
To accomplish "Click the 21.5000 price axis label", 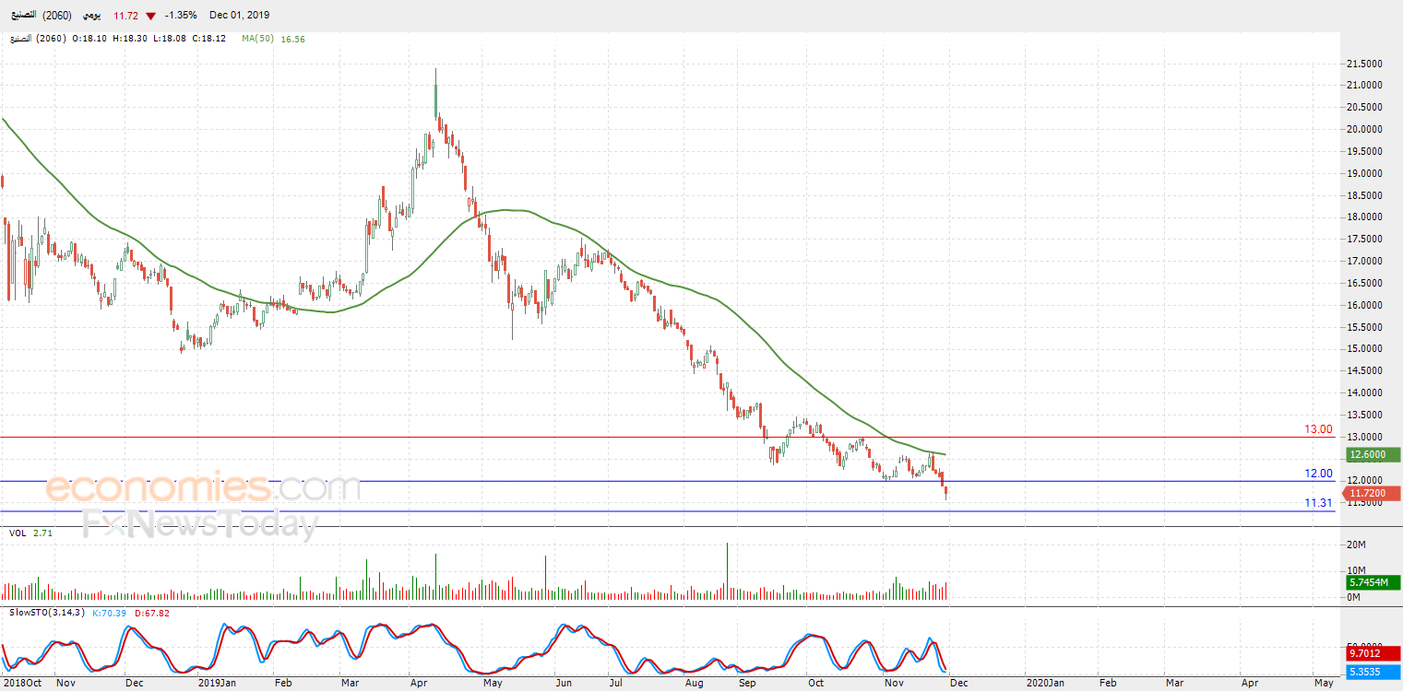I will (x=1365, y=64).
